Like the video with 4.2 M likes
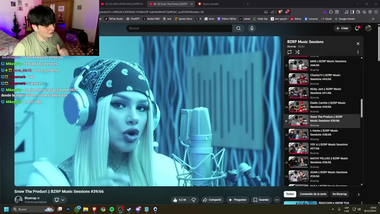This screenshot has height=214, width=380. click(180, 200)
